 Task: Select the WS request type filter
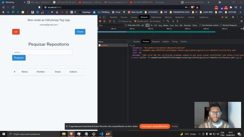[181, 25]
